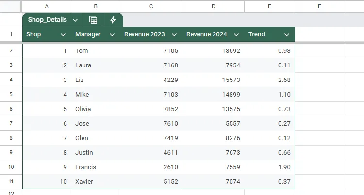
Task: Open the Shop_Details table name dropdown
Action: tap(75, 20)
